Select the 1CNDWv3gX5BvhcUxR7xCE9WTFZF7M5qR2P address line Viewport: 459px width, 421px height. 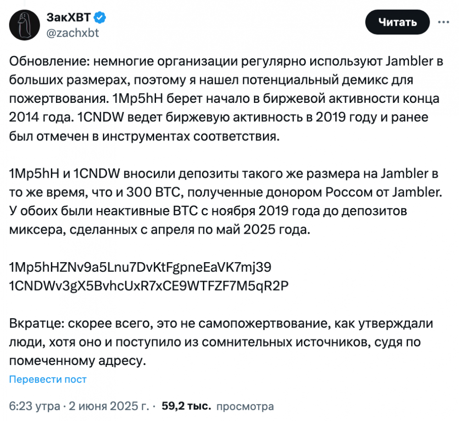click(x=149, y=286)
